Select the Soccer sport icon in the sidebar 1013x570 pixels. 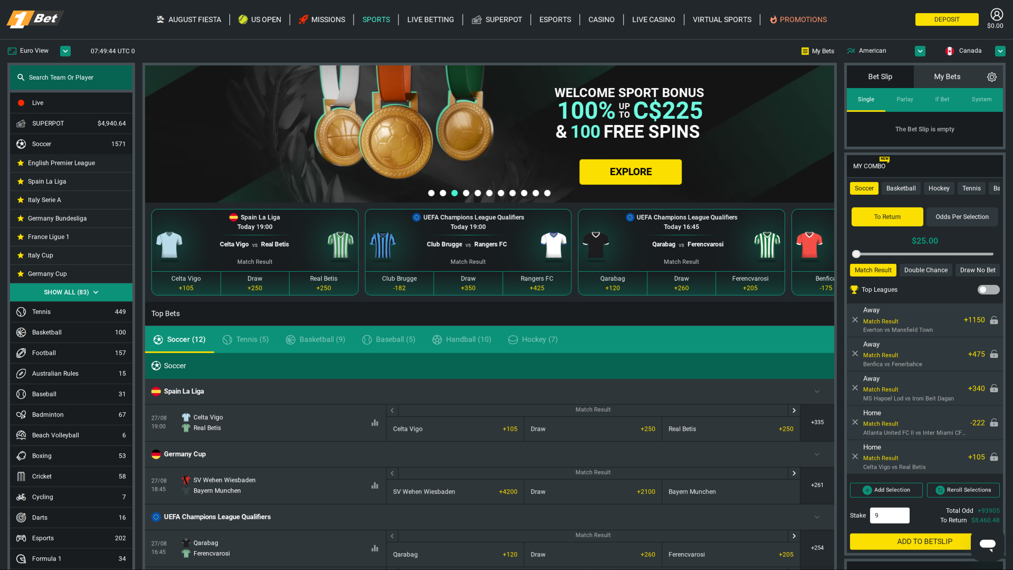21,144
